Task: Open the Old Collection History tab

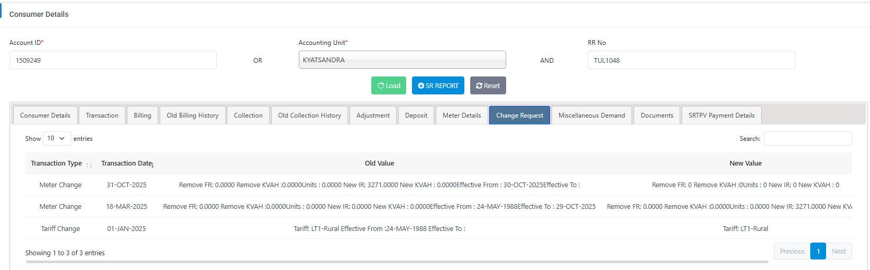Action: click(x=309, y=115)
